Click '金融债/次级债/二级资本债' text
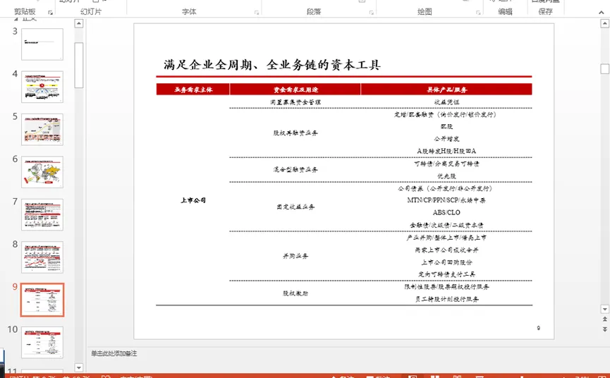 point(446,225)
